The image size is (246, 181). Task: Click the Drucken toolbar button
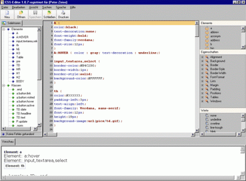[x=63, y=15]
